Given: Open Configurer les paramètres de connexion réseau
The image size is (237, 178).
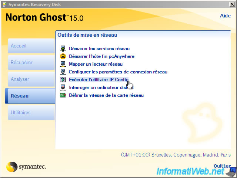Looking at the screenshot, I should coord(118,72).
